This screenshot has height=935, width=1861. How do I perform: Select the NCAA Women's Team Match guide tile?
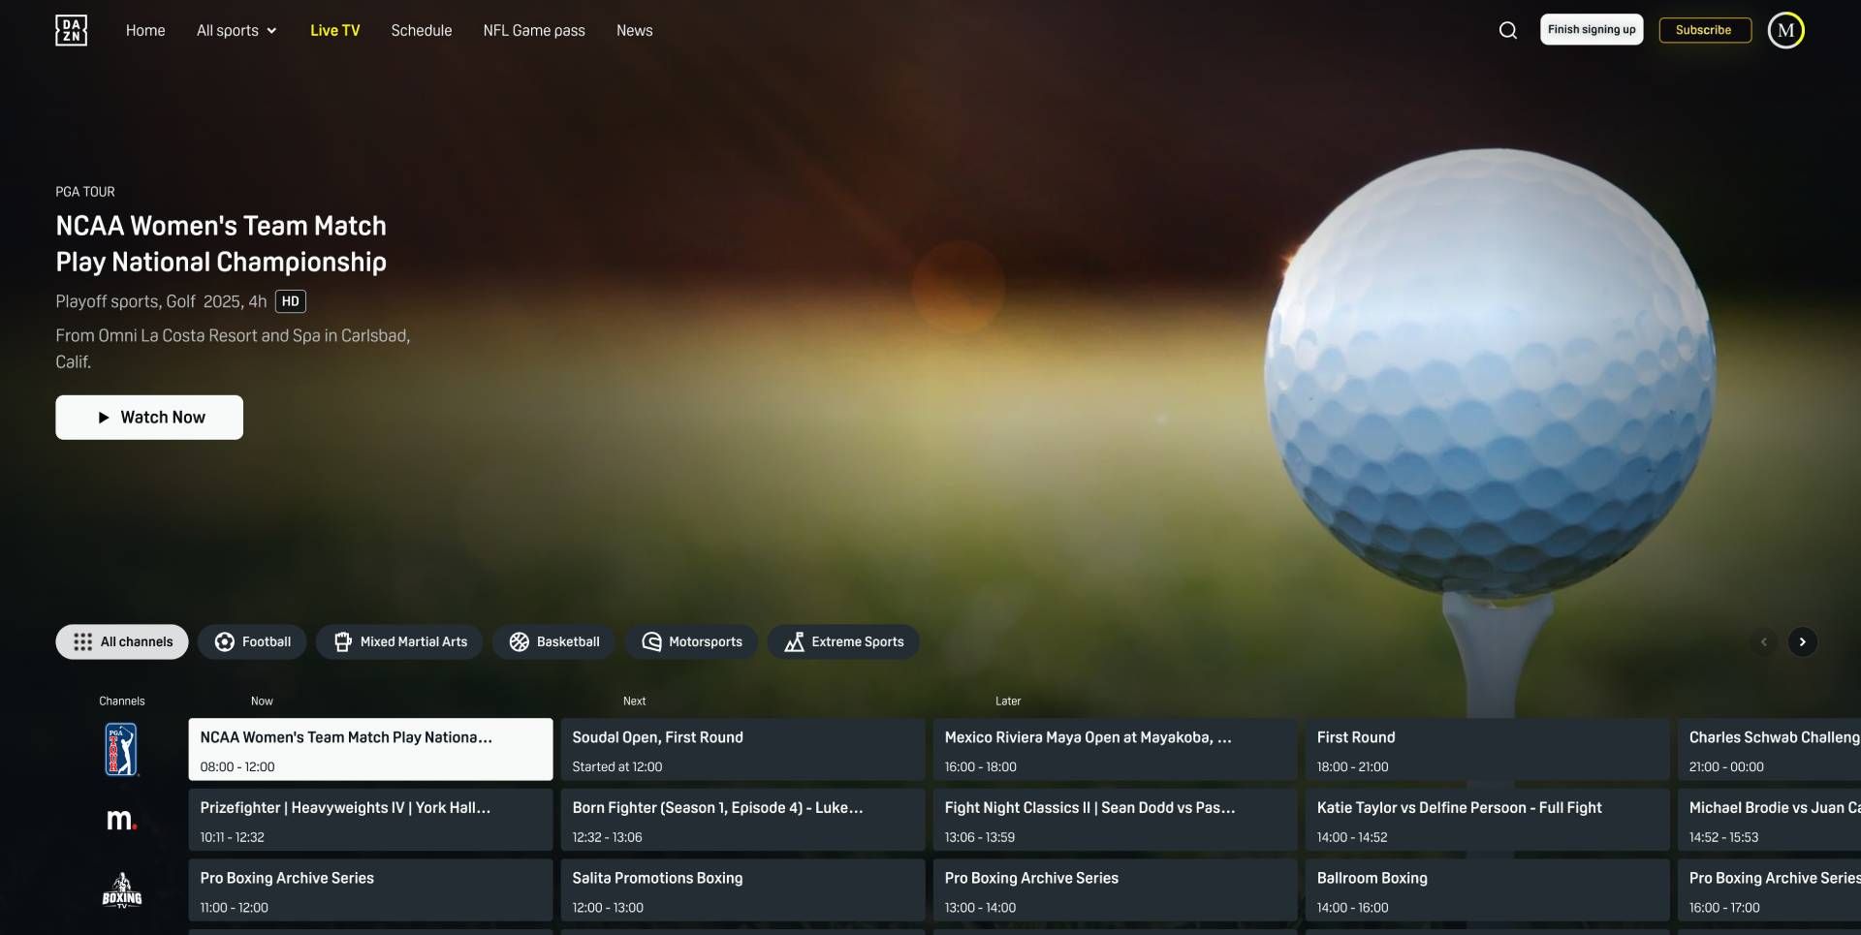click(369, 749)
